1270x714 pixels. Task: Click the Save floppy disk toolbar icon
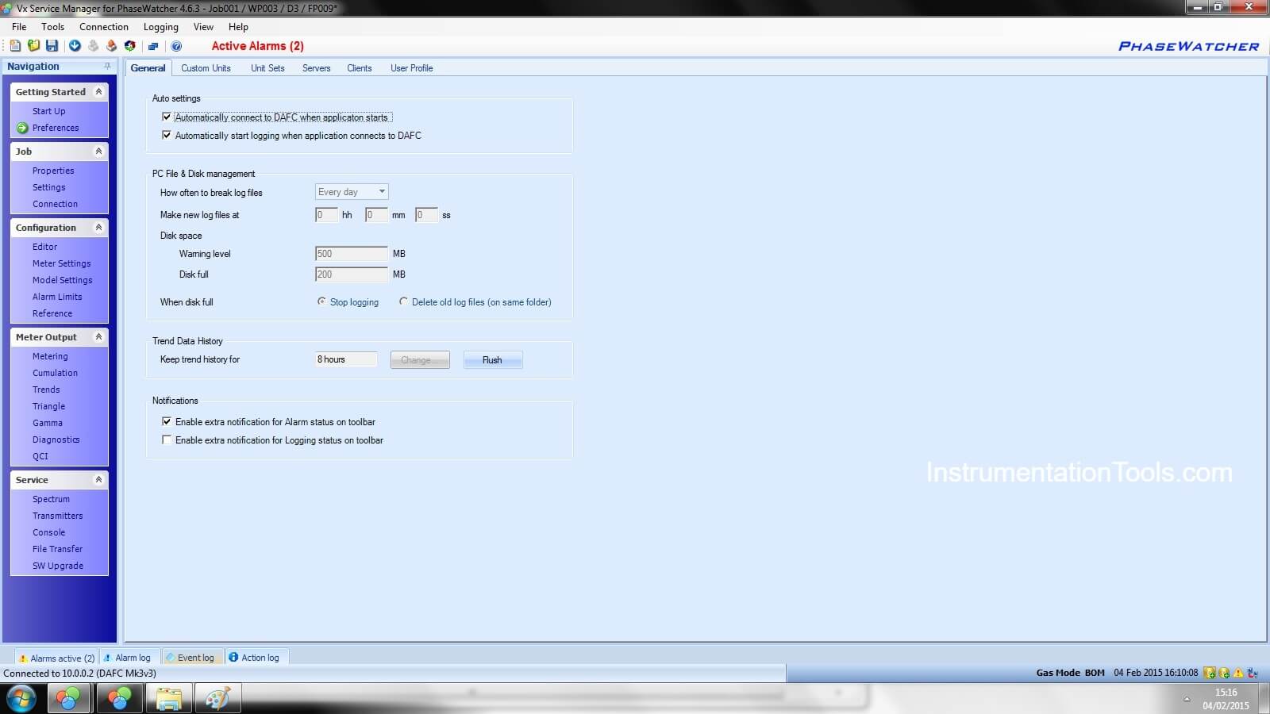pyautogui.click(x=52, y=46)
